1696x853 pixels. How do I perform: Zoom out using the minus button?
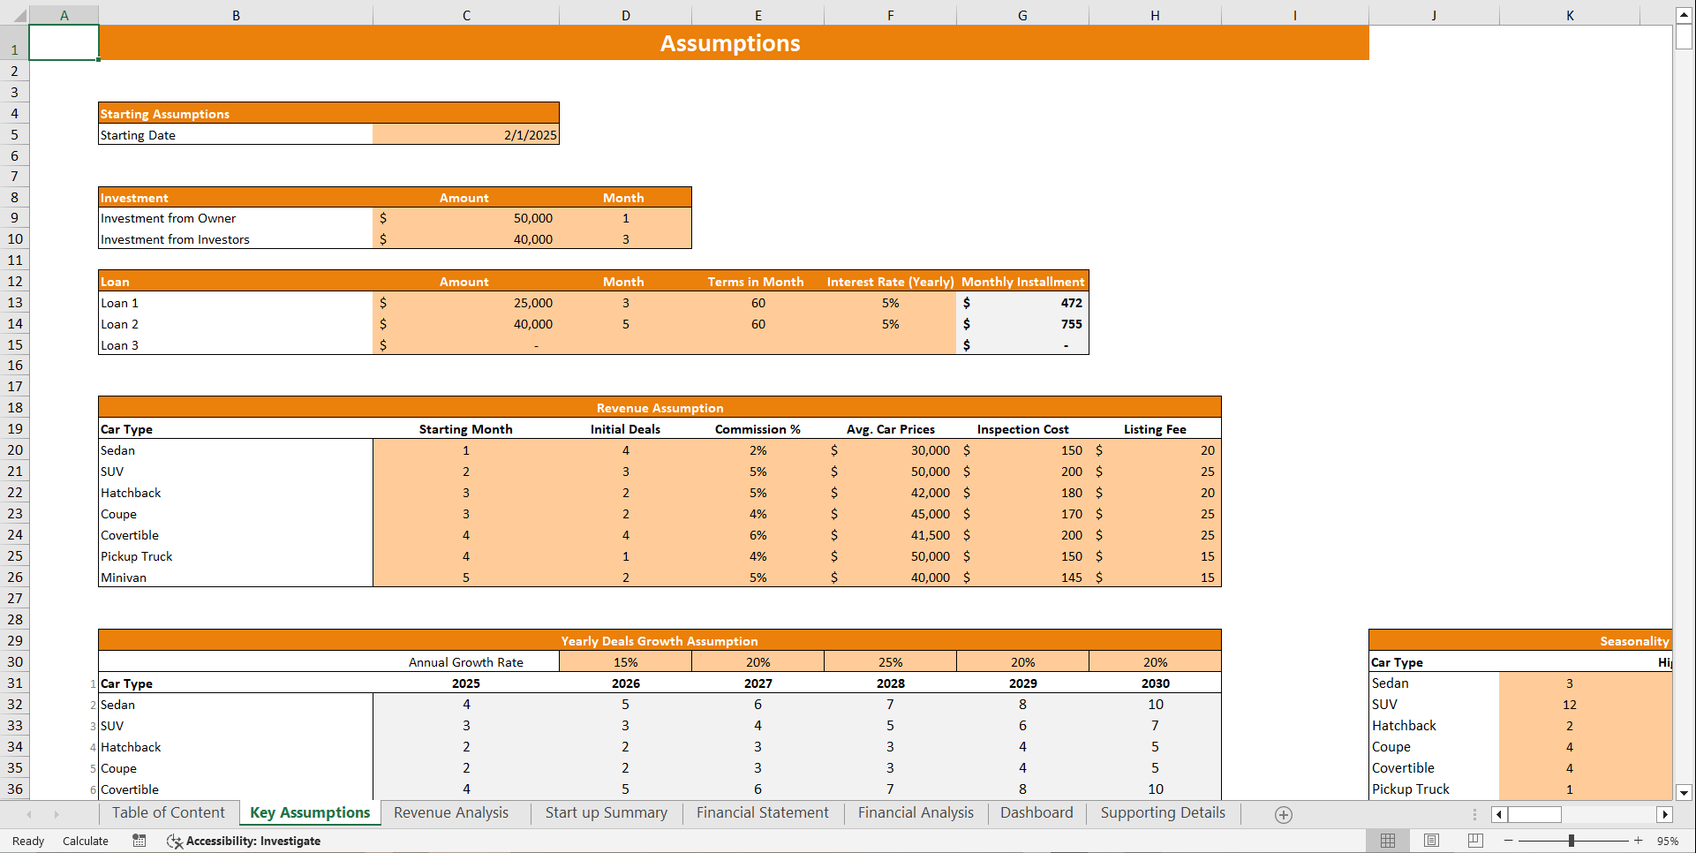click(1510, 841)
